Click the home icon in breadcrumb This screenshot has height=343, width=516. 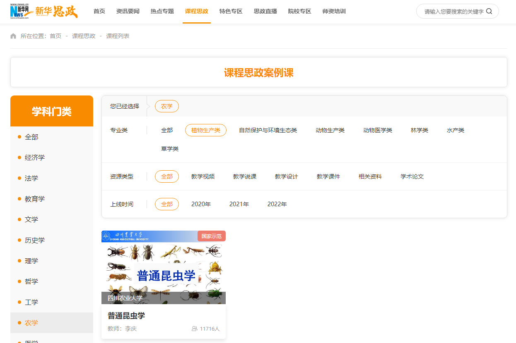pos(13,36)
